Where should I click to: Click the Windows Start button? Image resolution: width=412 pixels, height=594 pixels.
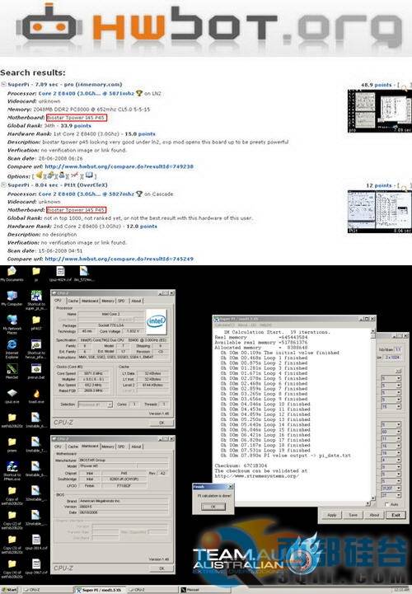tap(9, 590)
